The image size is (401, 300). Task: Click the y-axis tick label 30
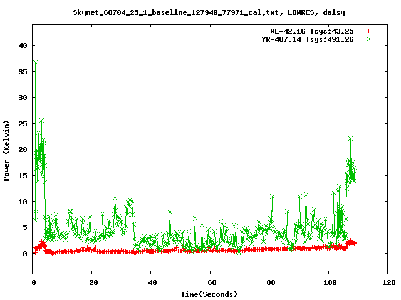click(23, 97)
